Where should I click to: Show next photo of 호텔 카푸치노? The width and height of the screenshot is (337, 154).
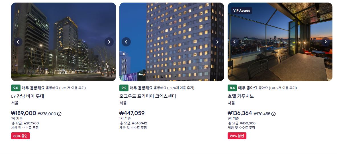point(326,42)
